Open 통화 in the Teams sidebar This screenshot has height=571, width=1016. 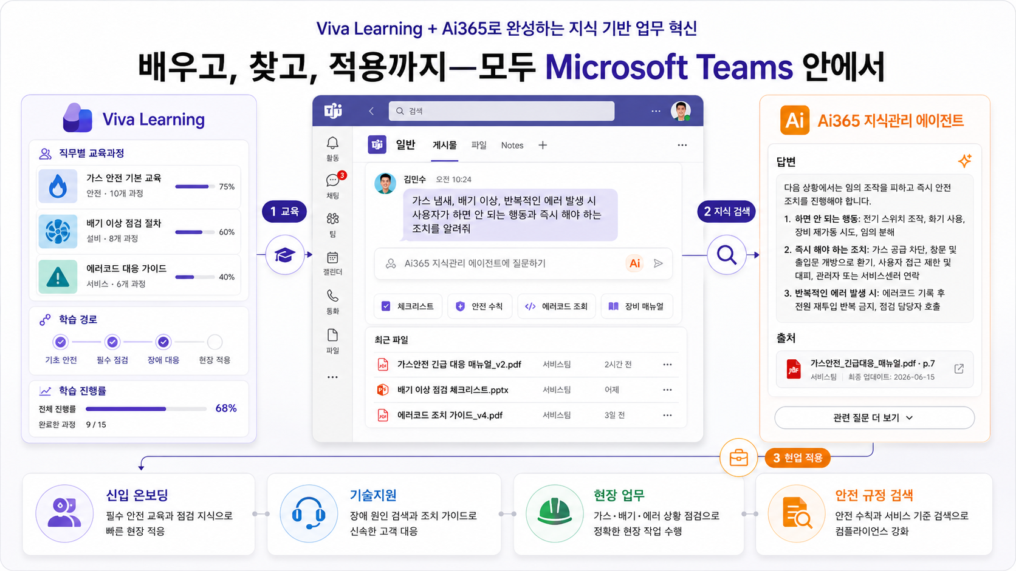(x=332, y=302)
